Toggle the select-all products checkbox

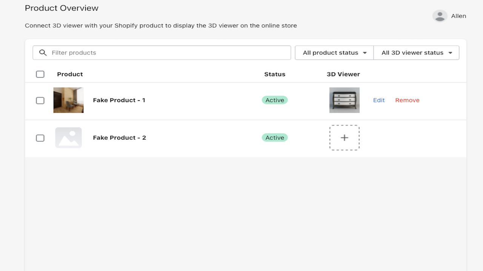click(40, 74)
